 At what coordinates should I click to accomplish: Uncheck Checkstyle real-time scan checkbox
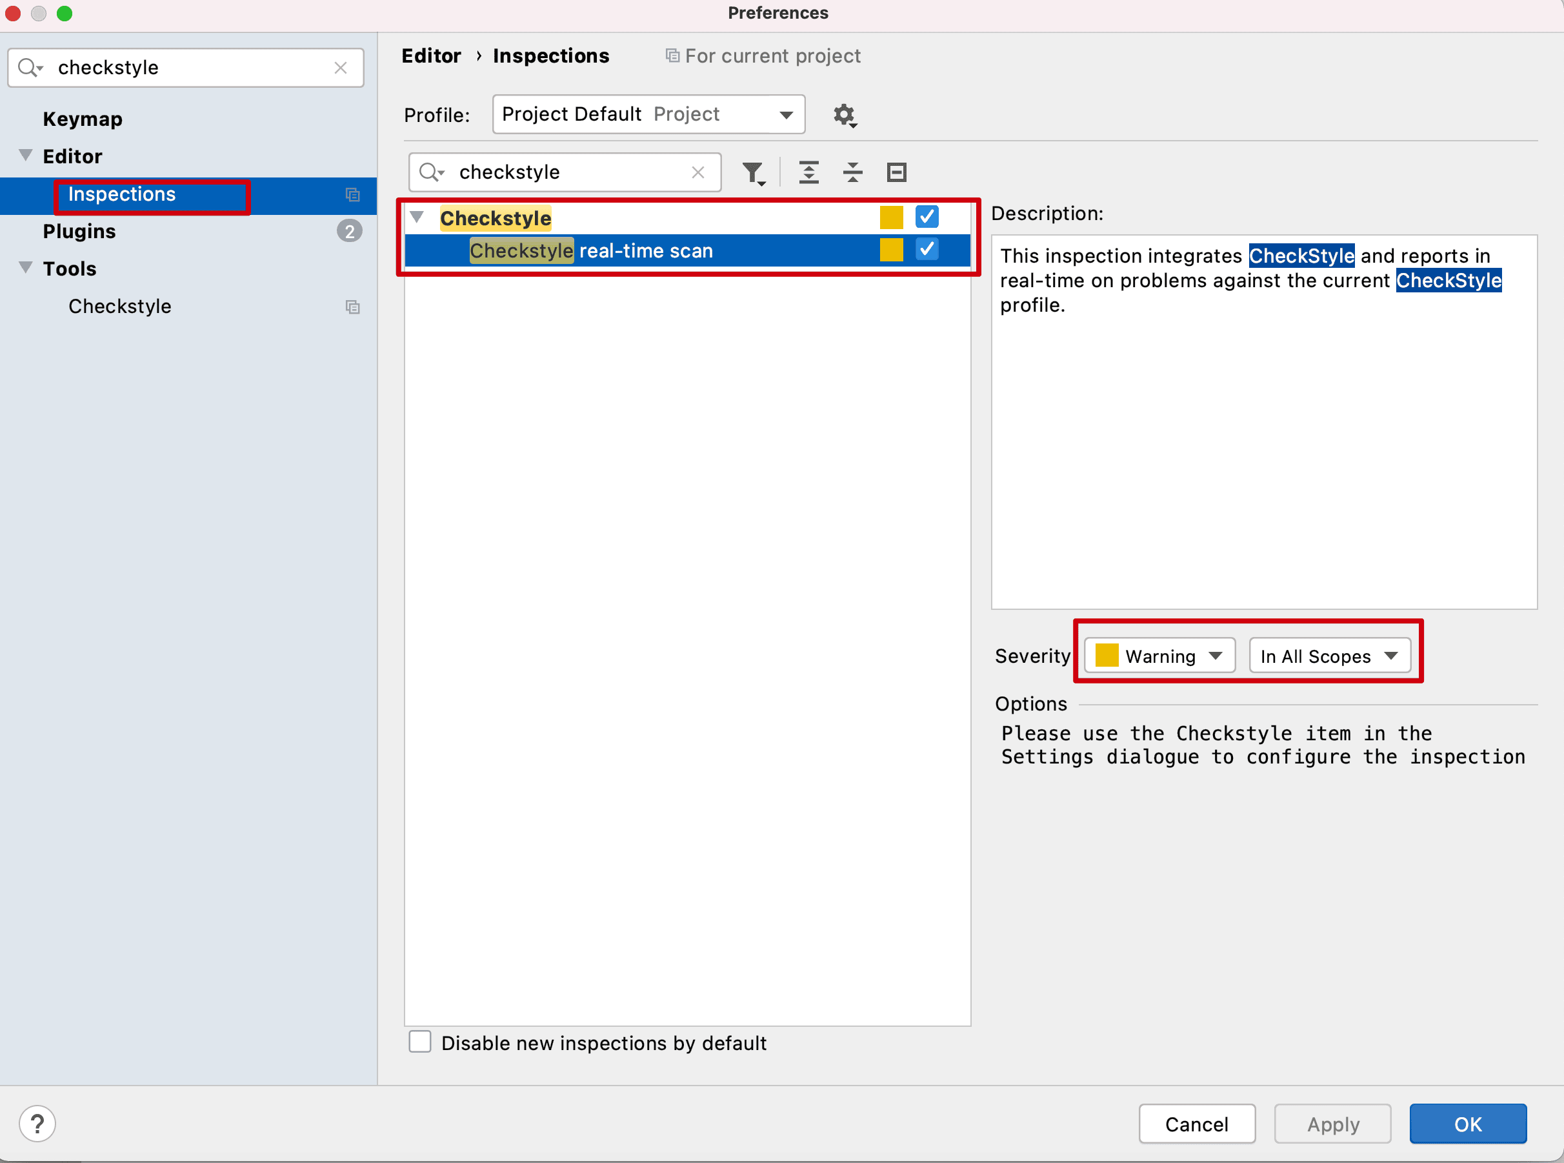927,249
